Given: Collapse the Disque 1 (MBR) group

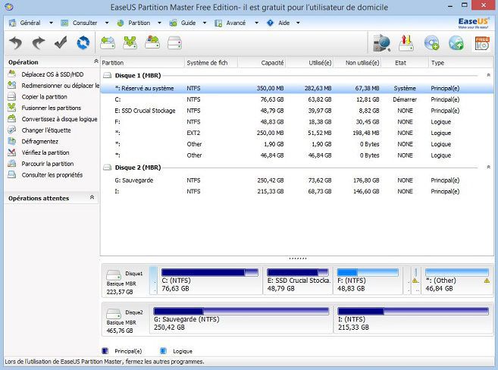Looking at the screenshot, I should tap(488, 75).
